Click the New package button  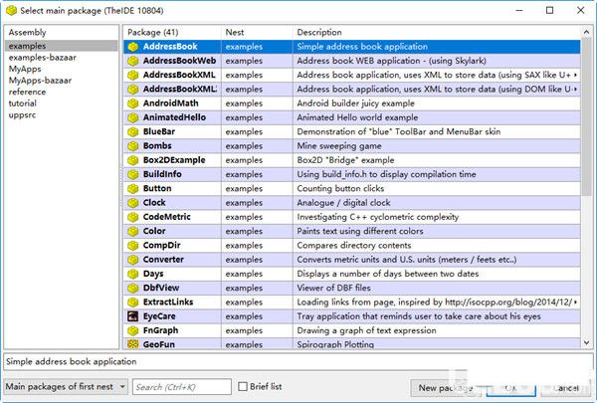tap(446, 388)
